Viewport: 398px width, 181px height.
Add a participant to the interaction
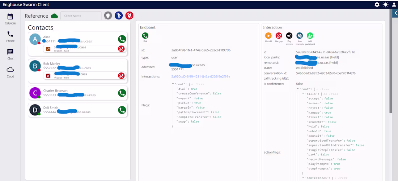tap(310, 36)
